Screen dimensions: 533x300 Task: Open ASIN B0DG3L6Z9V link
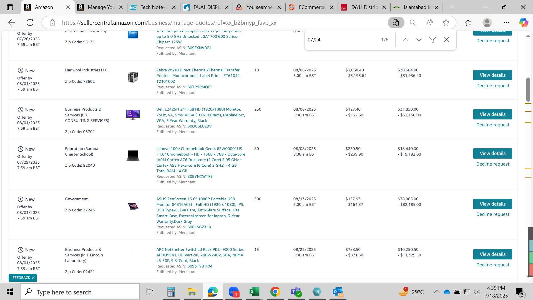[199, 126]
